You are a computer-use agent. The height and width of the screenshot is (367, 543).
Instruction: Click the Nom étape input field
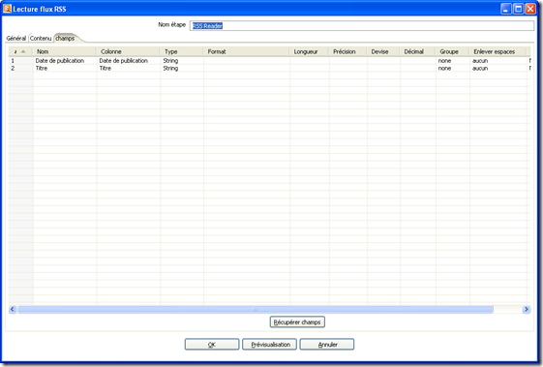[362, 25]
